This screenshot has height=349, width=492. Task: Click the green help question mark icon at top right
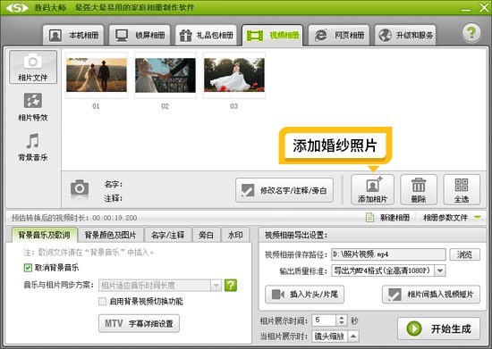471,32
